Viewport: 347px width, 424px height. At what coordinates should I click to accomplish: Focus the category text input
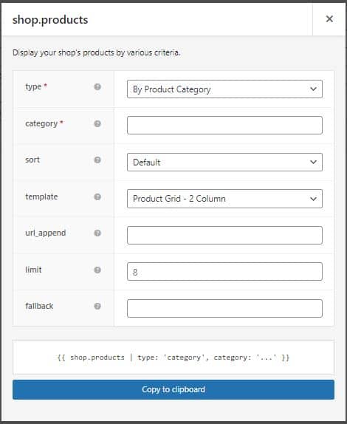224,125
